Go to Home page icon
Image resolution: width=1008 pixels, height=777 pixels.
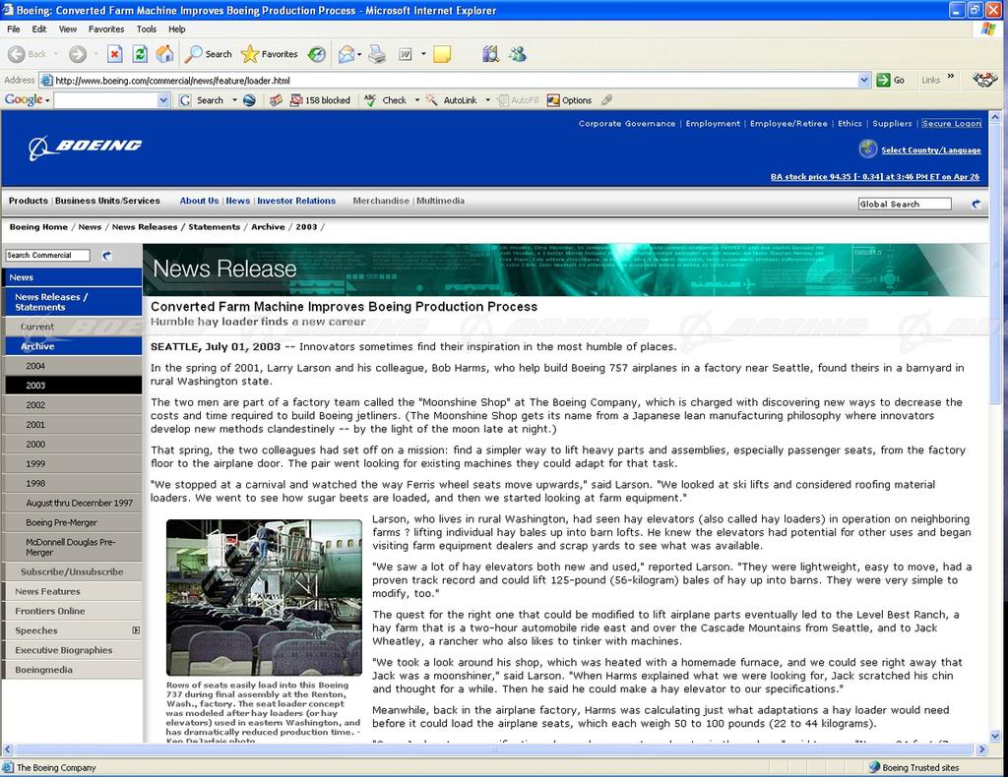pos(164,54)
